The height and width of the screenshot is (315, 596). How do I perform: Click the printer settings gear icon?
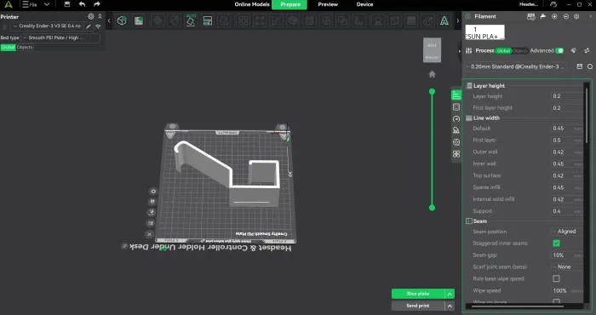pyautogui.click(x=91, y=16)
